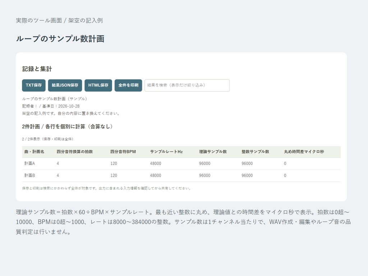Image resolution: width=368 pixels, height=276 pixels.
Task: Click the 2 / 2件表示 count text
Action: click(x=48, y=139)
